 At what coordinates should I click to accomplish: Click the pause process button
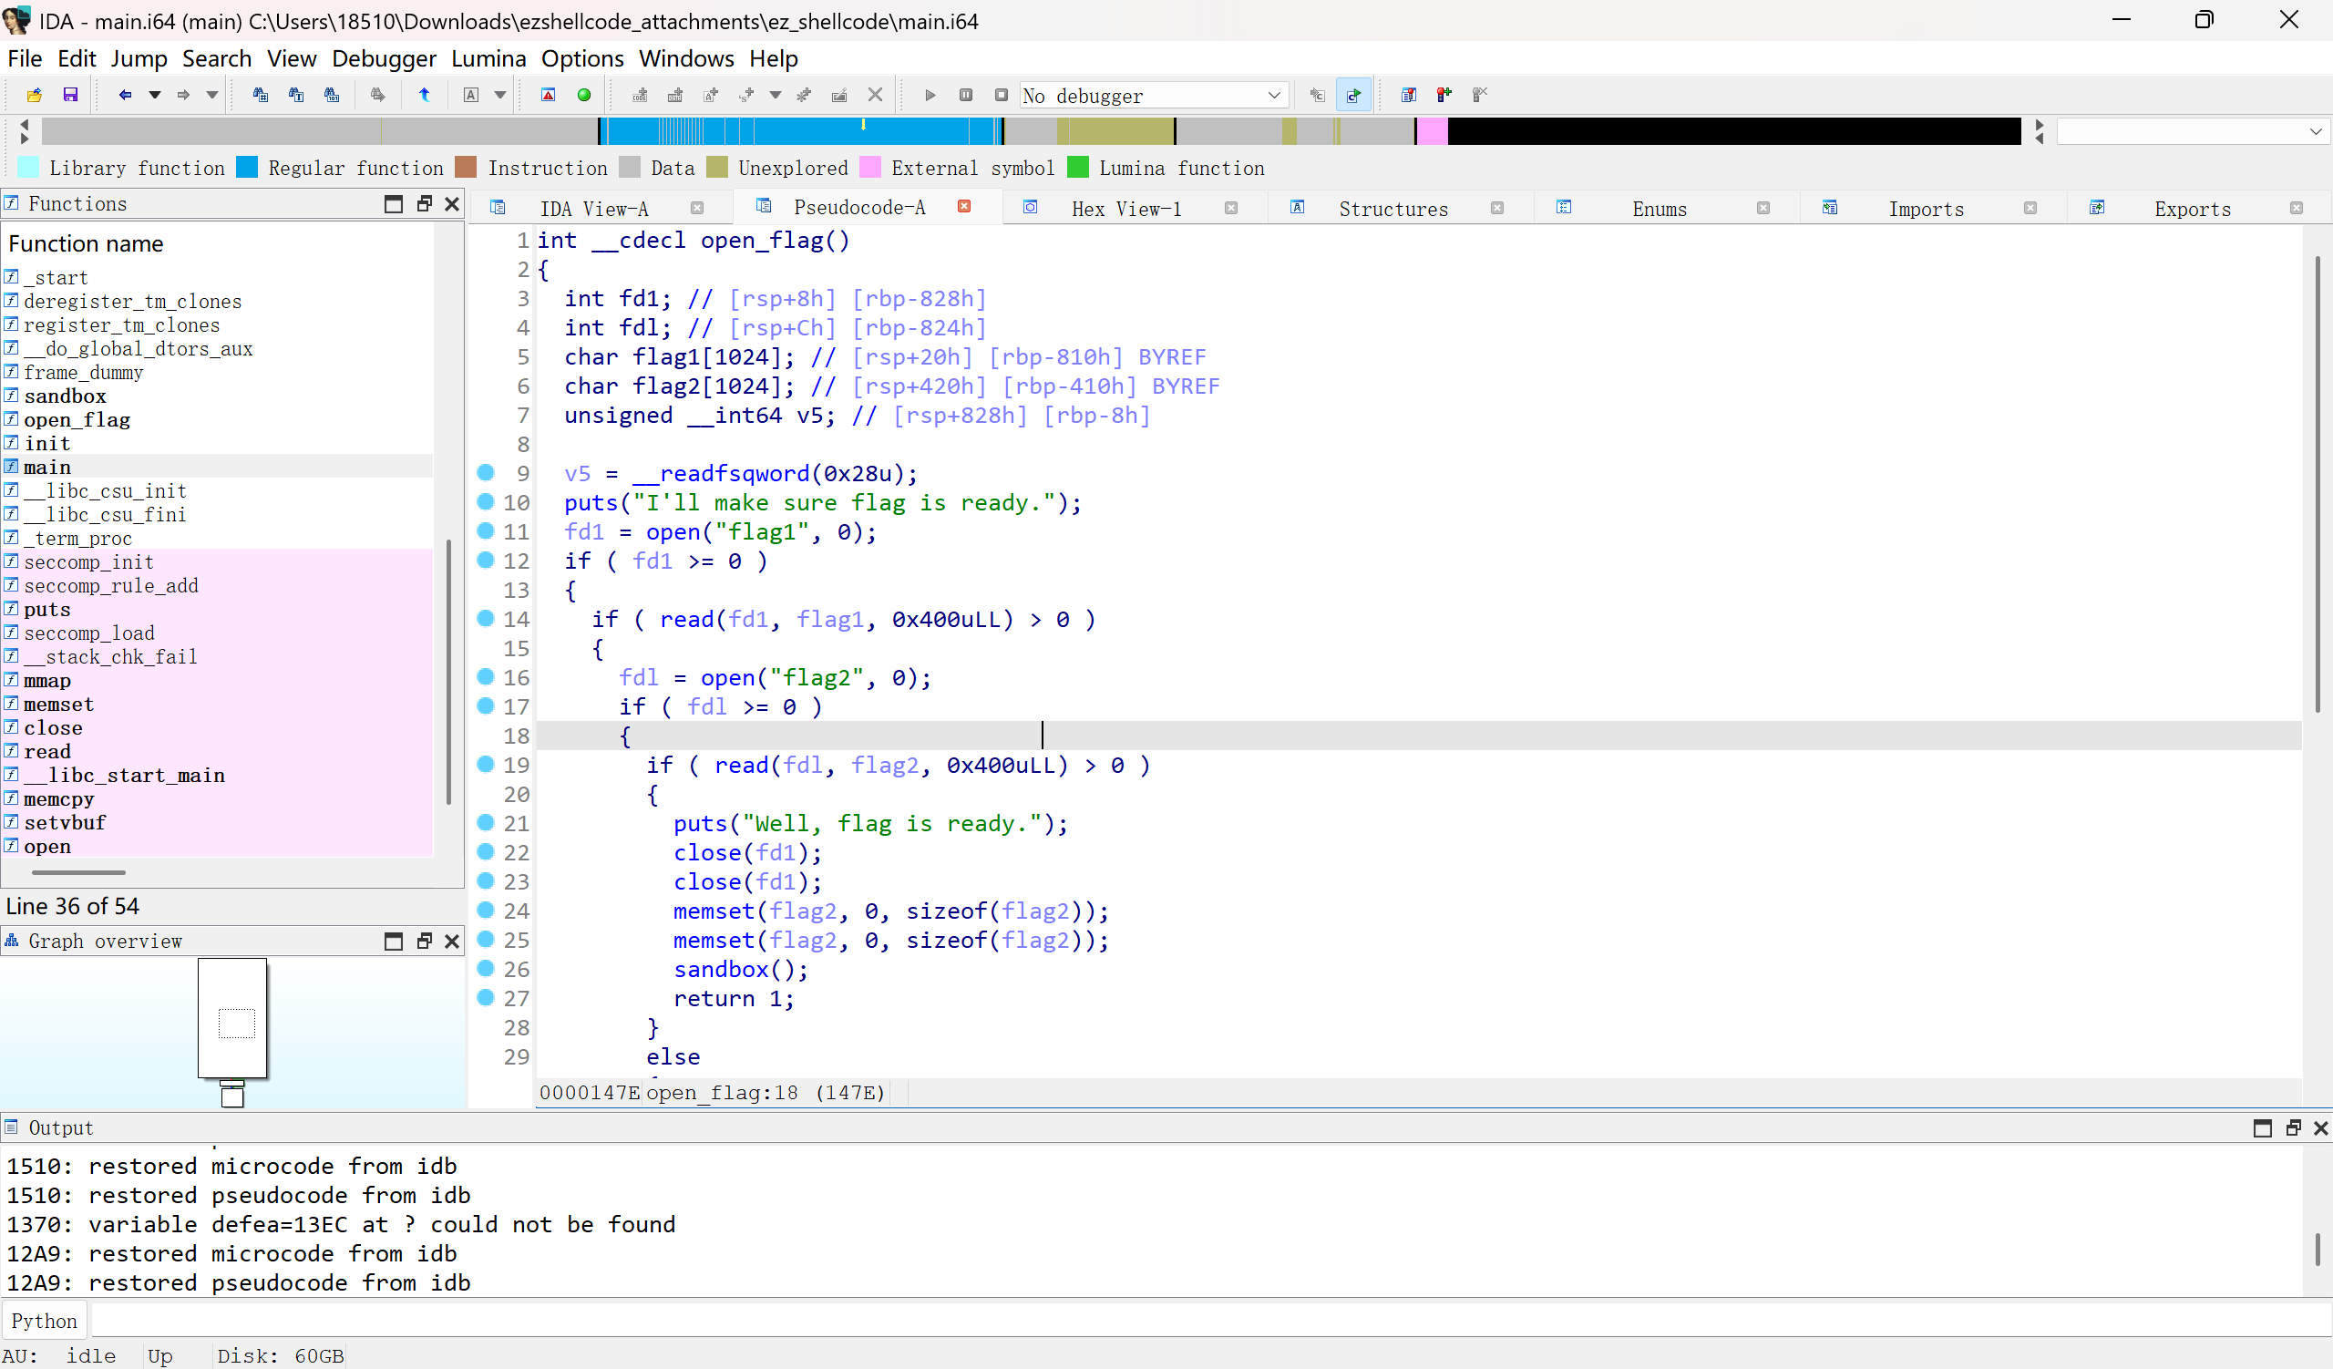click(966, 95)
